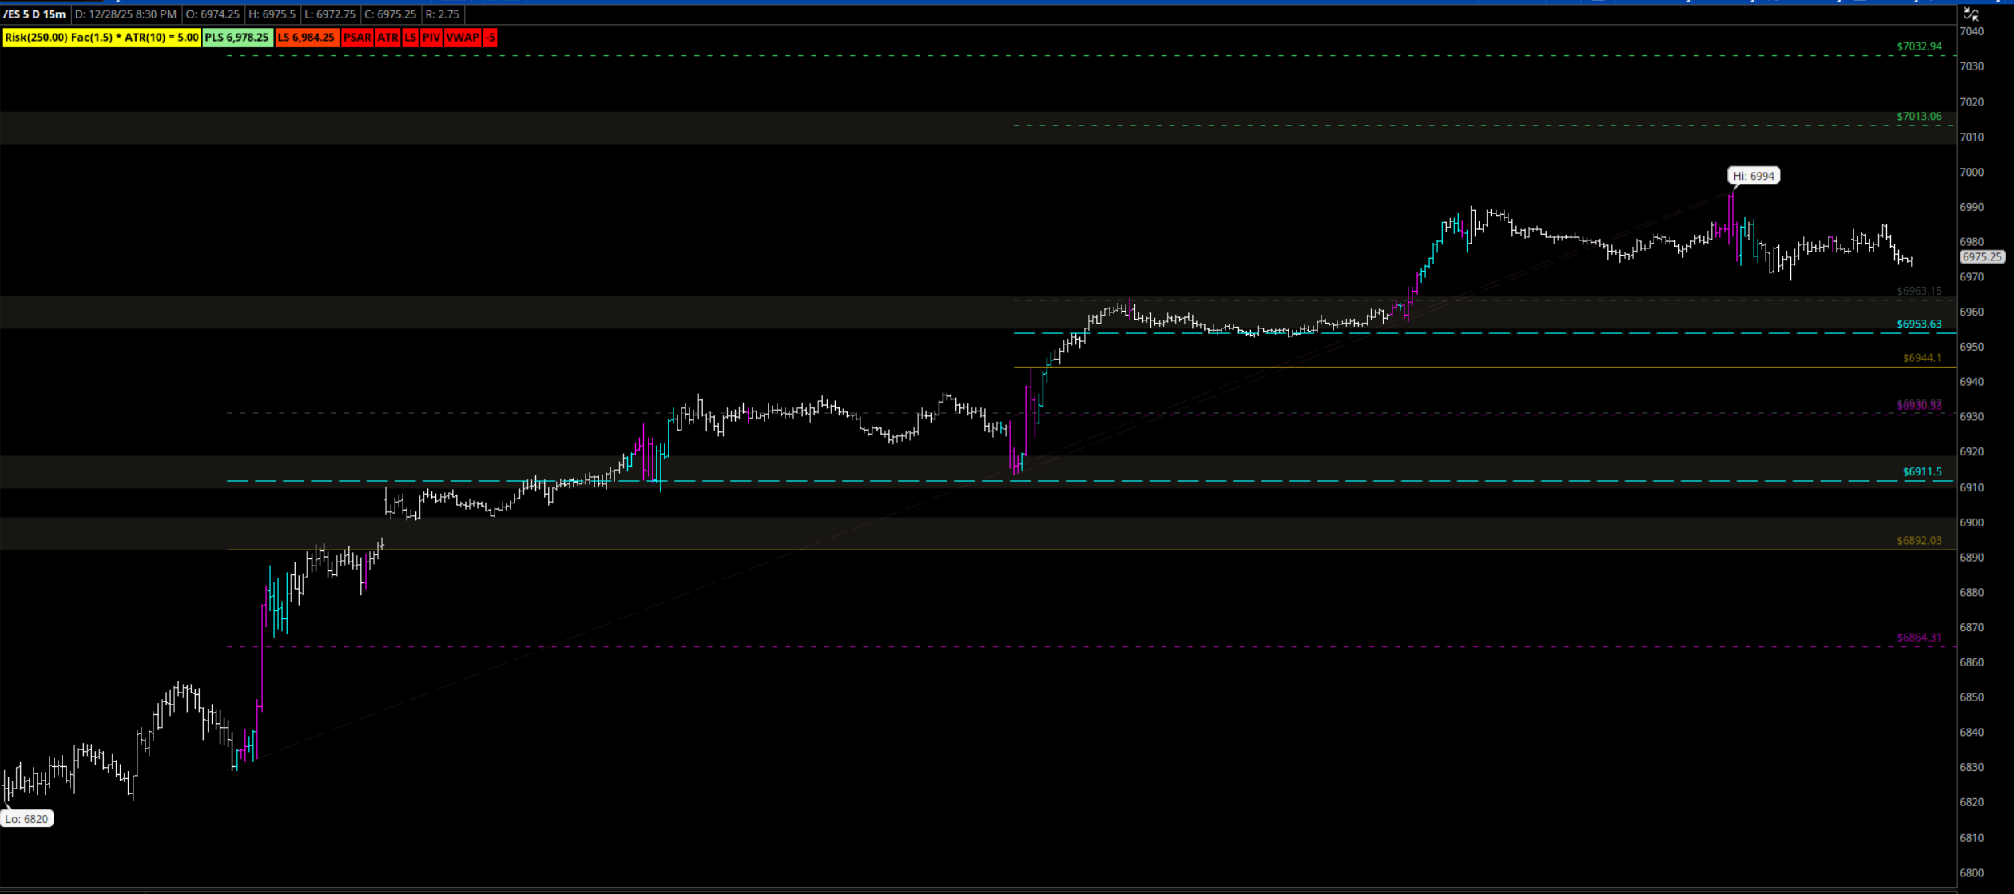Click the $6944.1 level label

pos(1921,358)
